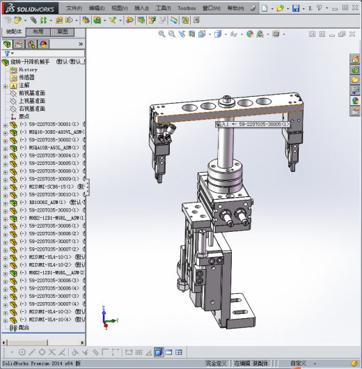Click the Display Style cube icon
This screenshot has height=369, width=362.
pyautogui.click(x=218, y=34)
